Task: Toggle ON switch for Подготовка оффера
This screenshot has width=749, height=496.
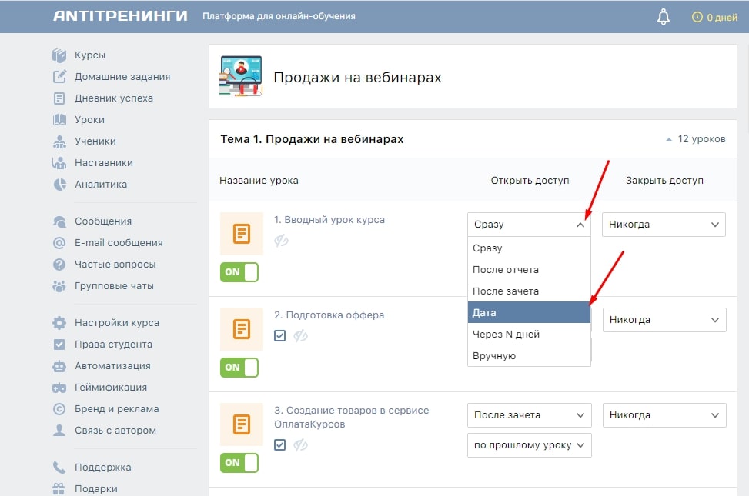Action: click(x=239, y=368)
